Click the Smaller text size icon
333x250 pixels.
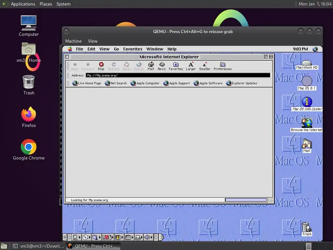click(205, 66)
